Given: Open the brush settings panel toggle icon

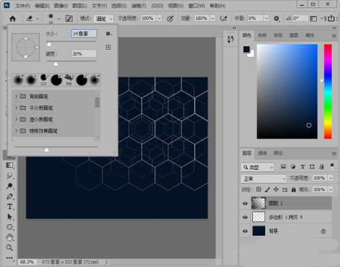Looking at the screenshot, I should click(69, 18).
